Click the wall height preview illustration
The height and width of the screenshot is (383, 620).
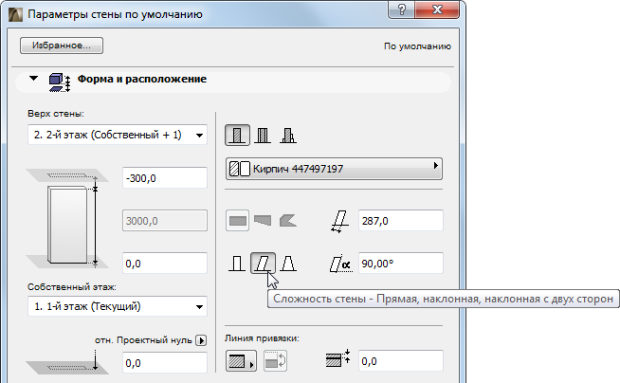click(x=67, y=221)
